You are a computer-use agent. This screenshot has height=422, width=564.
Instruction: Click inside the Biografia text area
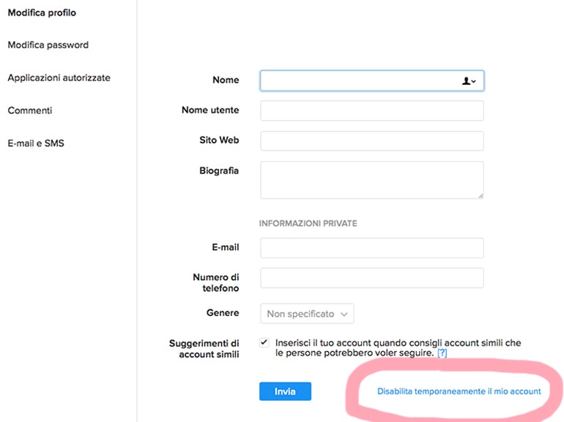[371, 179]
